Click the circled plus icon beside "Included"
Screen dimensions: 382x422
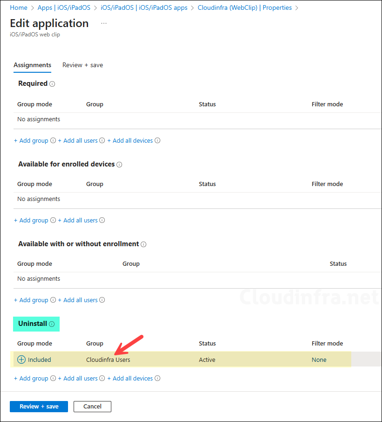(21, 360)
